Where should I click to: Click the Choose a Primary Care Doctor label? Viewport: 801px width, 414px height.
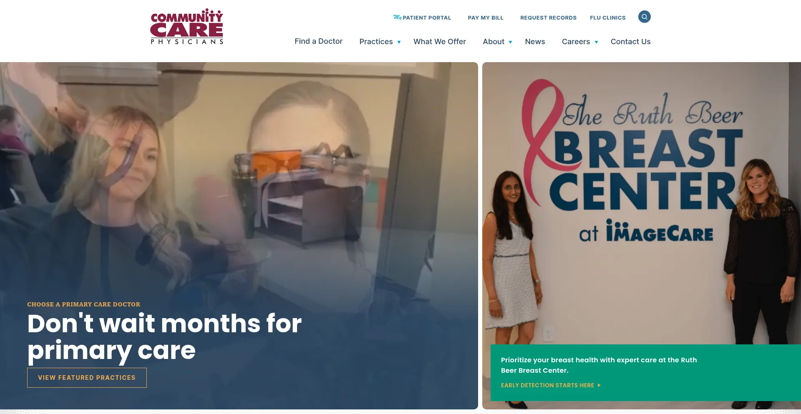(83, 304)
